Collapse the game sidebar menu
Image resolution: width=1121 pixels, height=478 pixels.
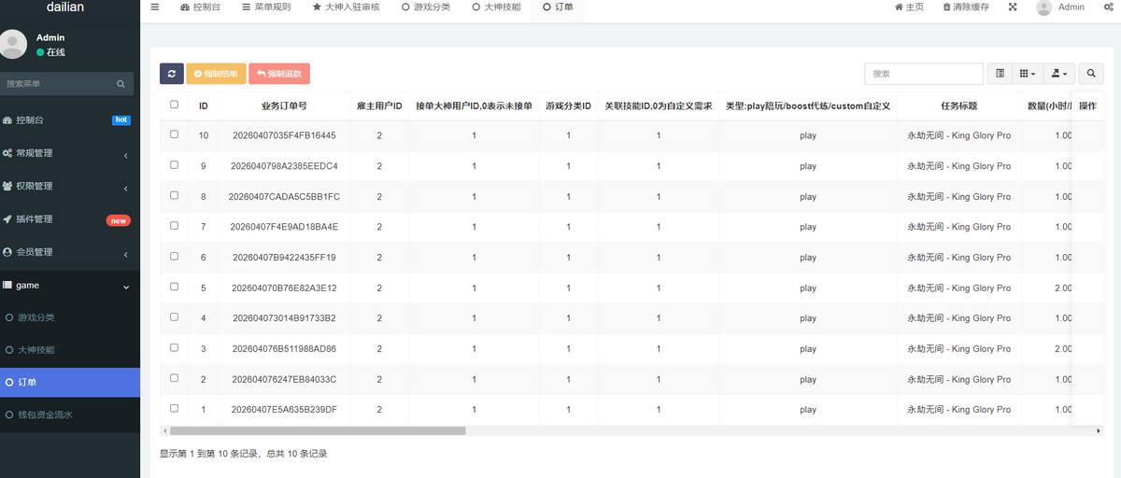tap(70, 286)
